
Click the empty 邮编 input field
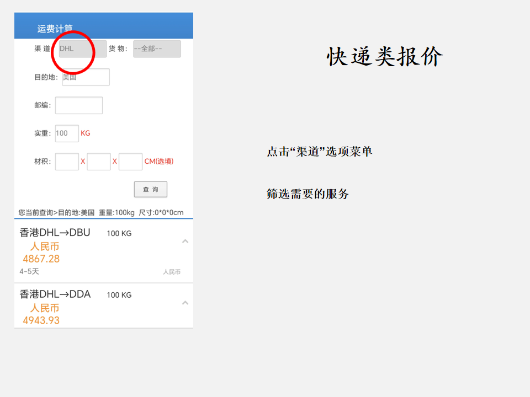(x=79, y=105)
